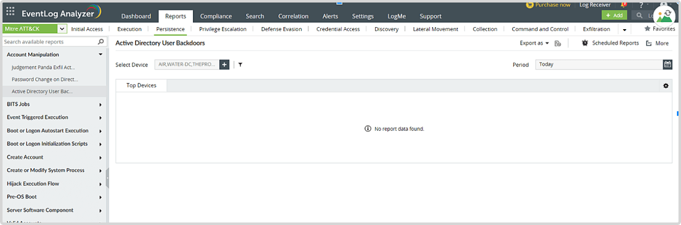Open the Log Receiver link
The width and height of the screenshot is (681, 225).
pos(595,5)
